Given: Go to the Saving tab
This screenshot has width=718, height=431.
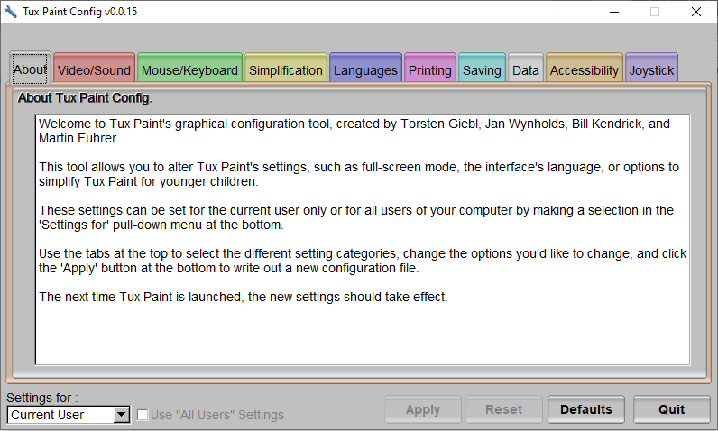Looking at the screenshot, I should pos(482,69).
